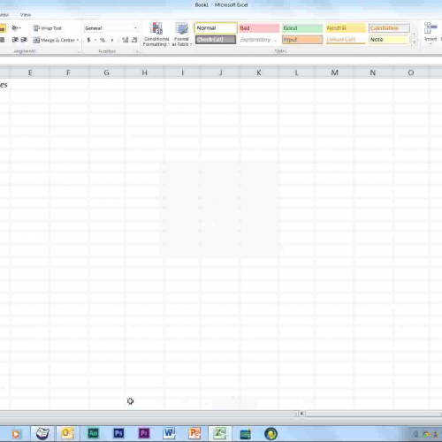Open Photoshop from the taskbar
This screenshot has width=442, height=442.
point(118,433)
